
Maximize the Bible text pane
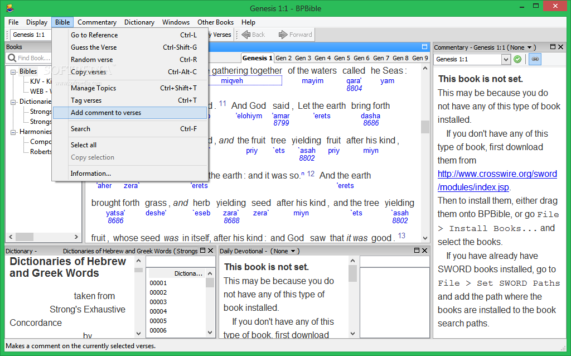pyautogui.click(x=424, y=47)
